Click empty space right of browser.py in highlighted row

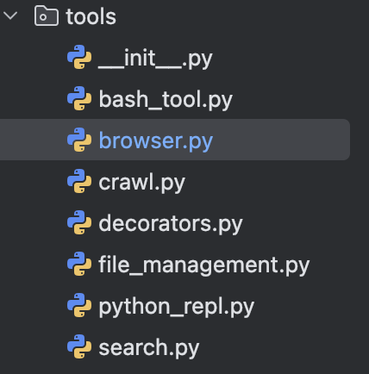coord(282,140)
